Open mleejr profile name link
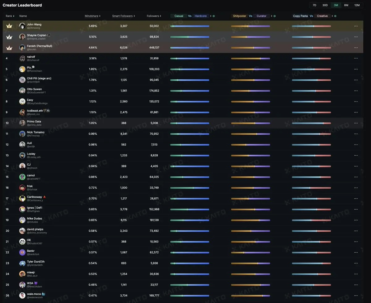 [31, 272]
